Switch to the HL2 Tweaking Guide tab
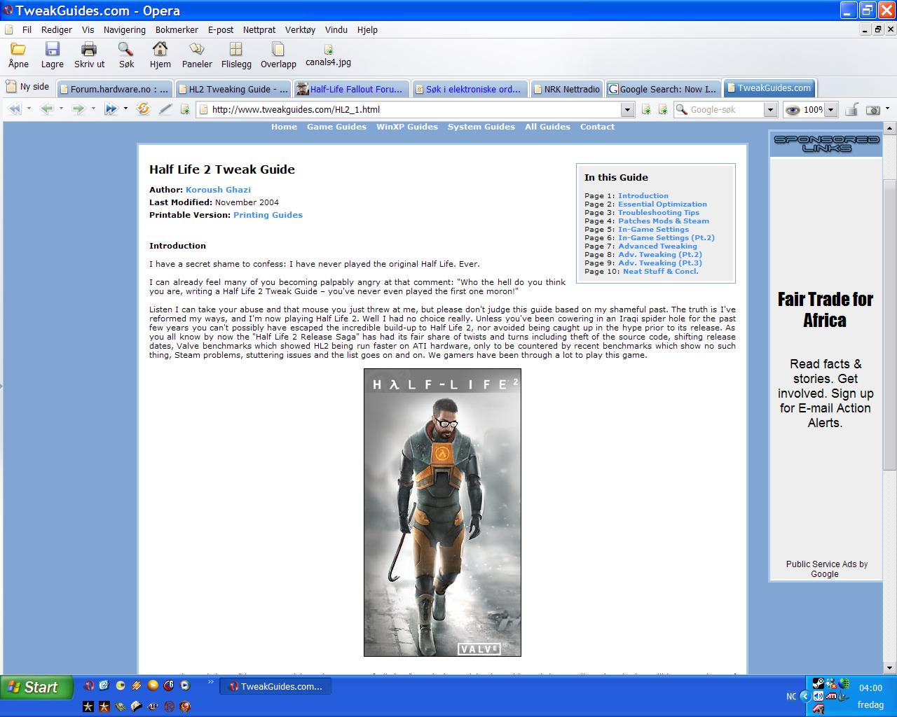Viewport: 897px width, 717px height. pyautogui.click(x=232, y=89)
